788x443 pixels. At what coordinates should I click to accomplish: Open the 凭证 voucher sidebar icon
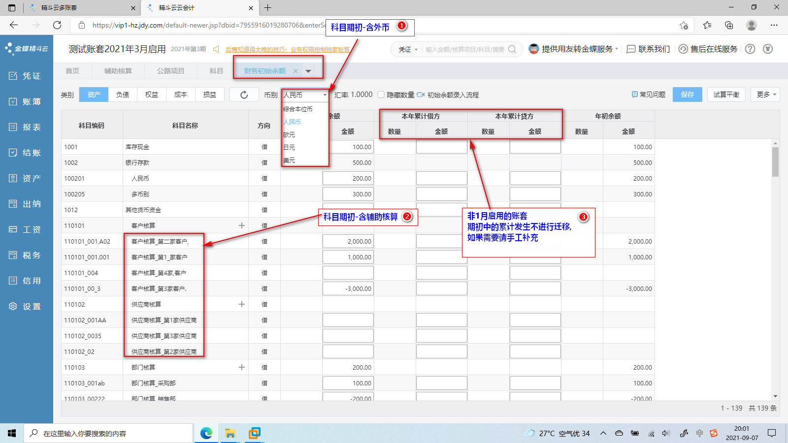point(13,76)
